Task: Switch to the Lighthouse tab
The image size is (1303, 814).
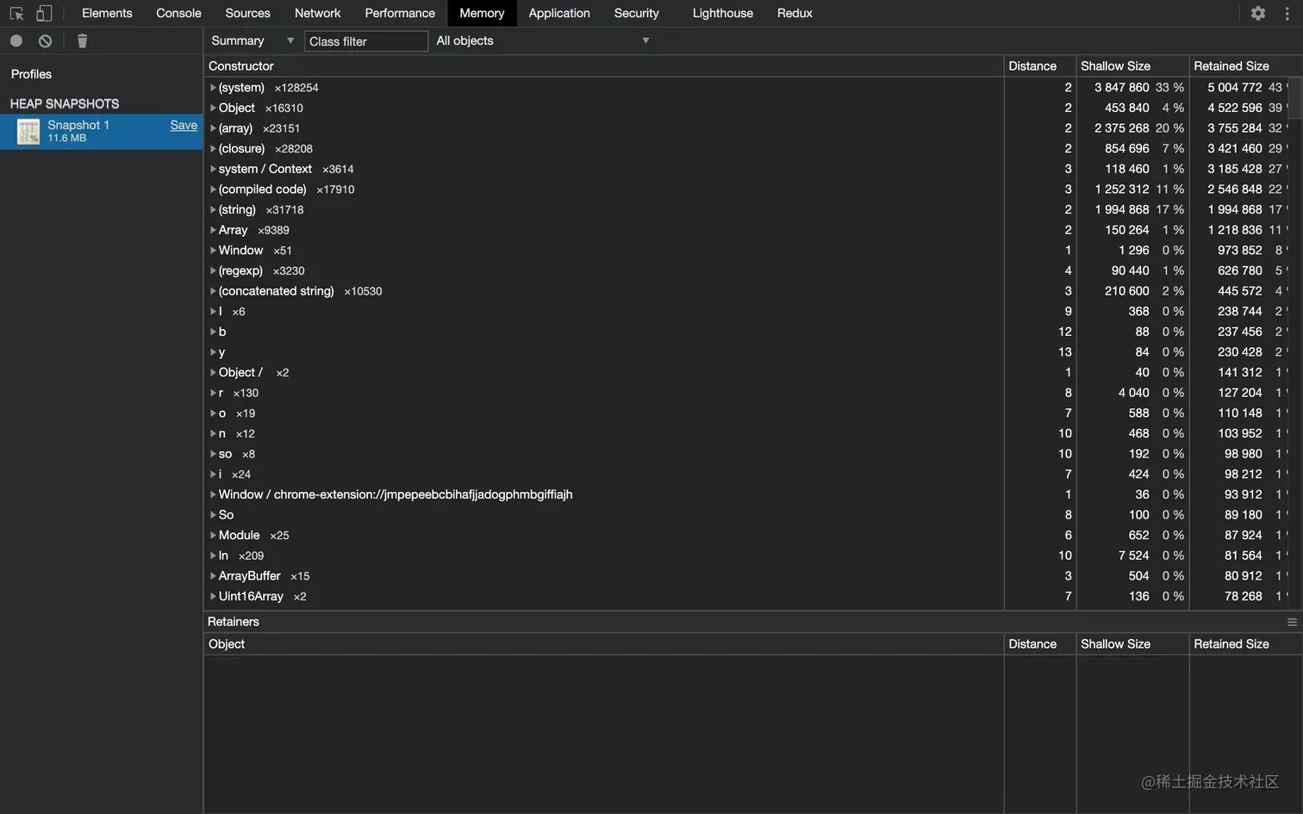Action: coord(722,13)
